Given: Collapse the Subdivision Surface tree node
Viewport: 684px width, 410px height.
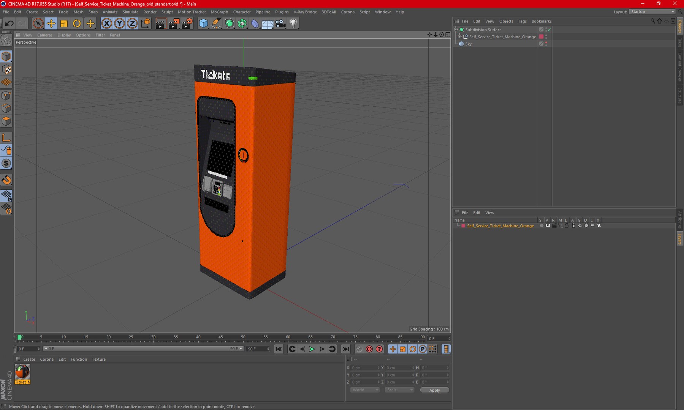Looking at the screenshot, I should [456, 30].
